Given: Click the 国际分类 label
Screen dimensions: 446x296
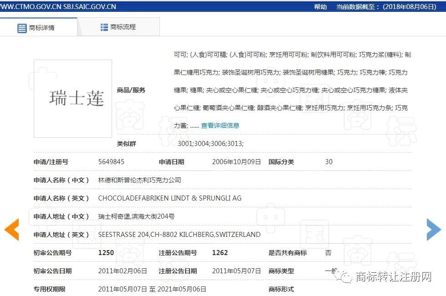Looking at the screenshot, I should point(281,162).
